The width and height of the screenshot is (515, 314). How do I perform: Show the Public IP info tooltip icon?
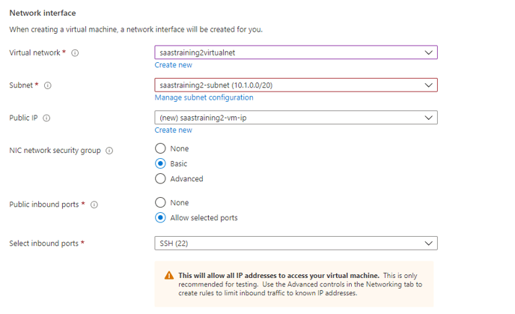point(46,118)
